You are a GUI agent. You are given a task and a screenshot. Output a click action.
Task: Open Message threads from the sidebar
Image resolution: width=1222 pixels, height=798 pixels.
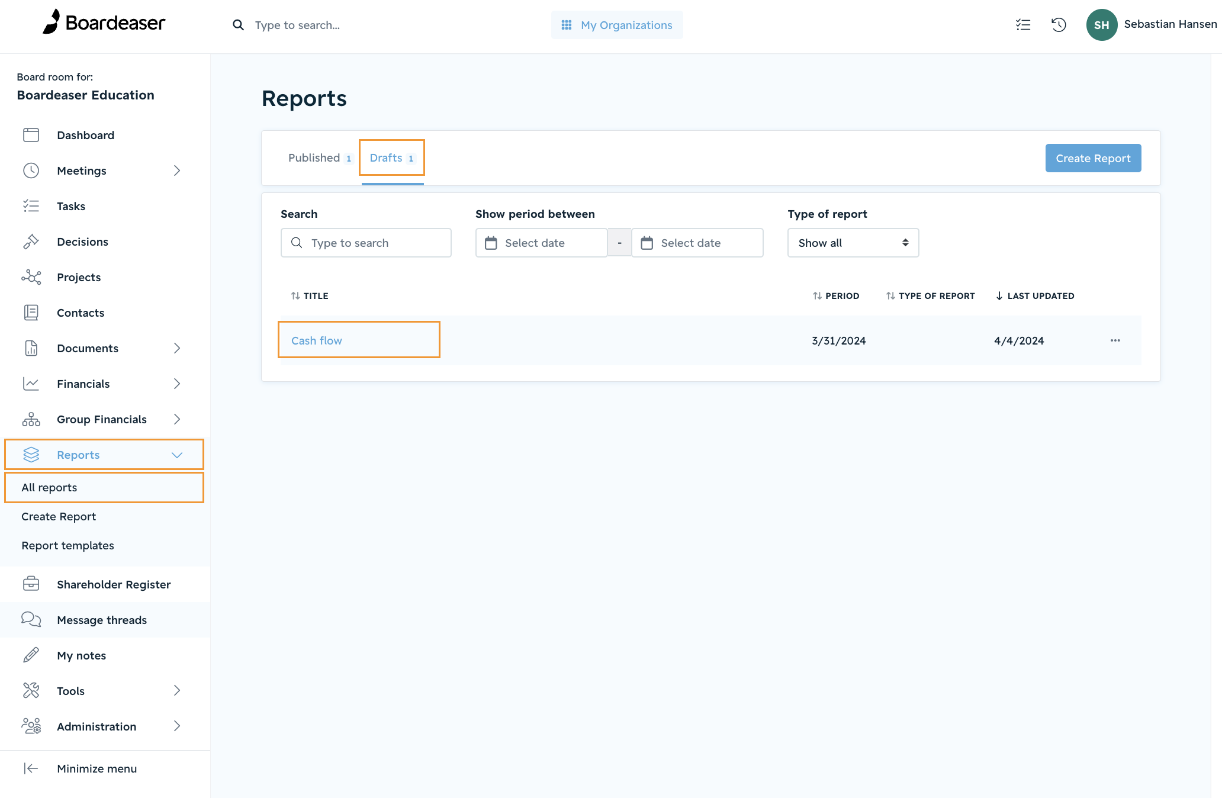pyautogui.click(x=102, y=620)
